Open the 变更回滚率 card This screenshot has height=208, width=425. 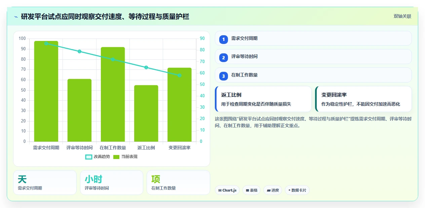coord(363,99)
